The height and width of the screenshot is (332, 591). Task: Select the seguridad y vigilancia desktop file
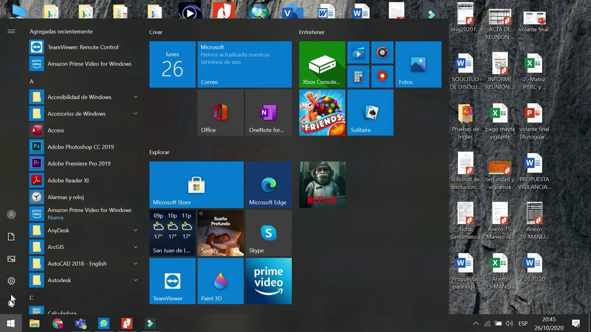[500, 174]
